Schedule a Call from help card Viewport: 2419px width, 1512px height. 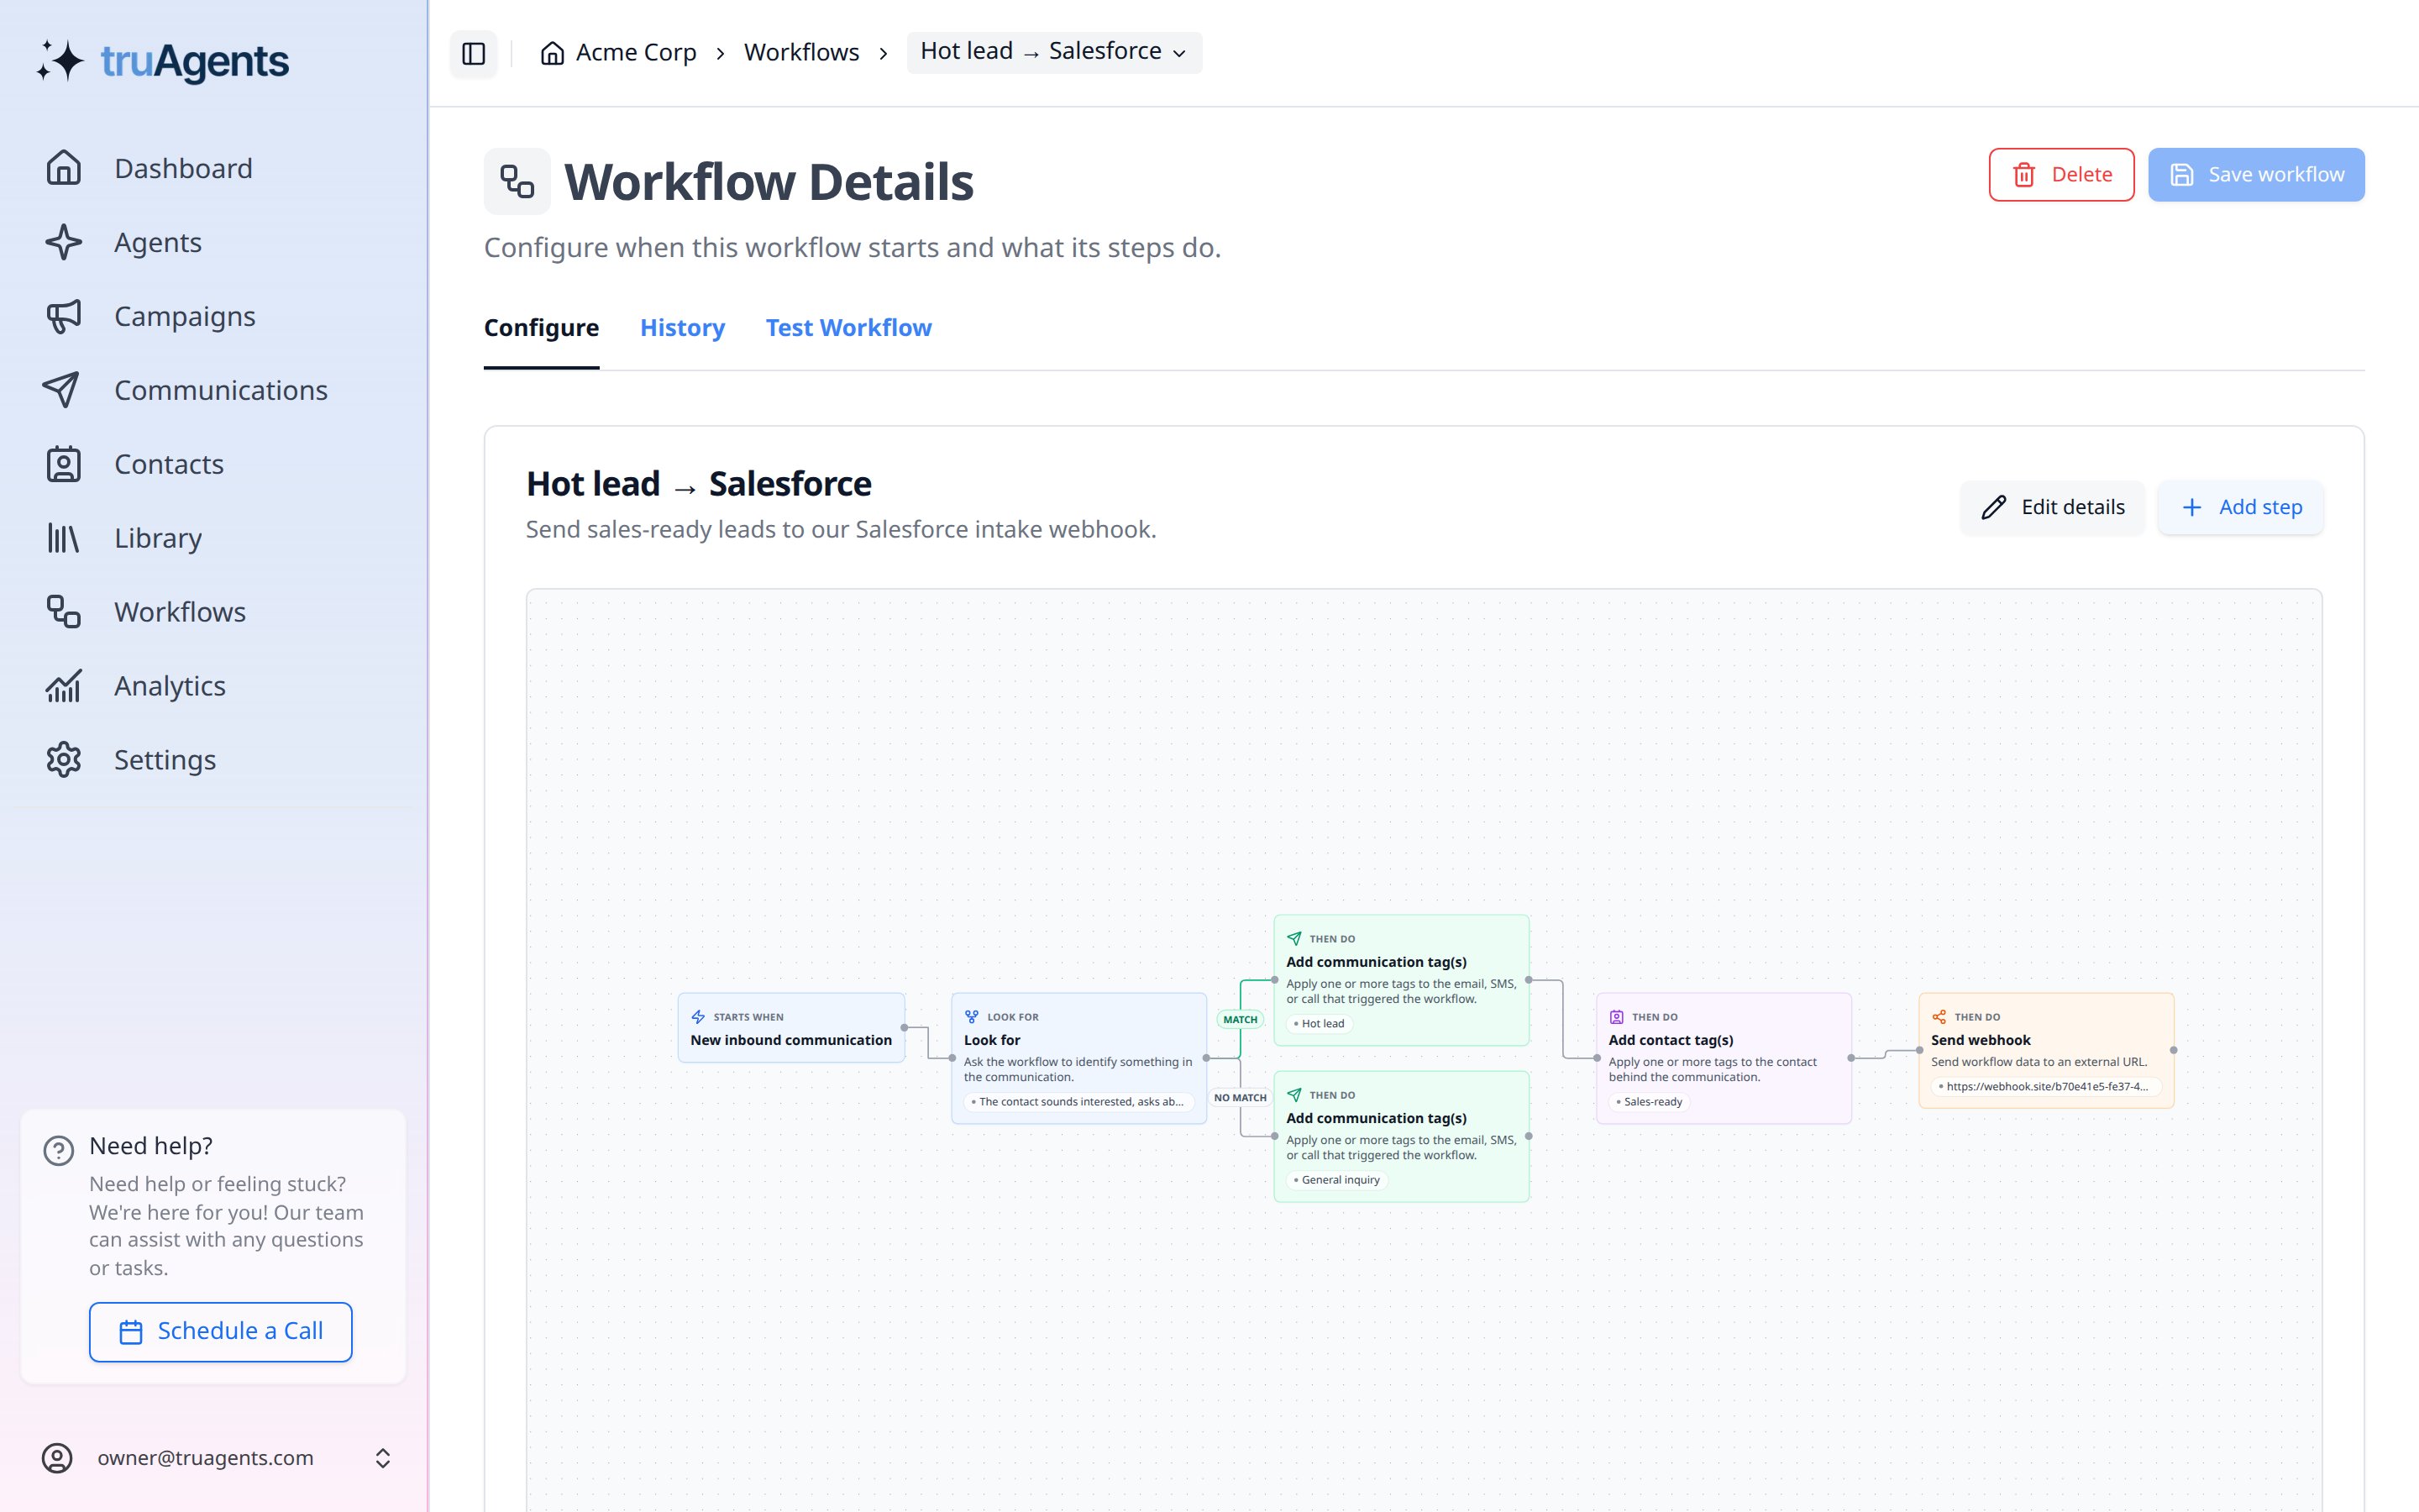pyautogui.click(x=221, y=1332)
